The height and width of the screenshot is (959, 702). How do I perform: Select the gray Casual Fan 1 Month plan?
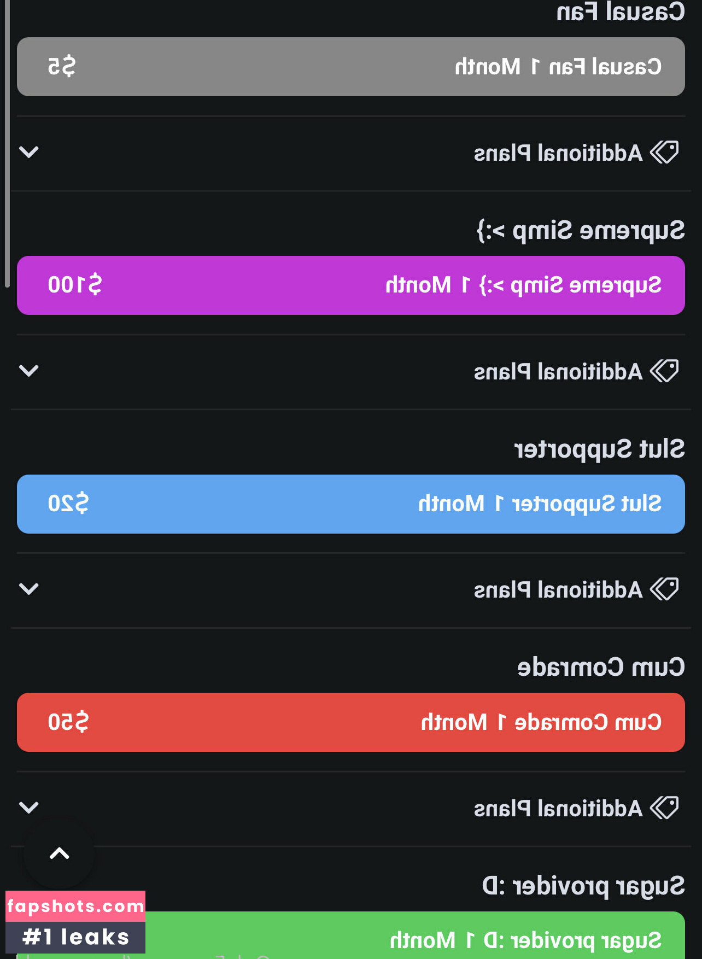pyautogui.click(x=351, y=67)
